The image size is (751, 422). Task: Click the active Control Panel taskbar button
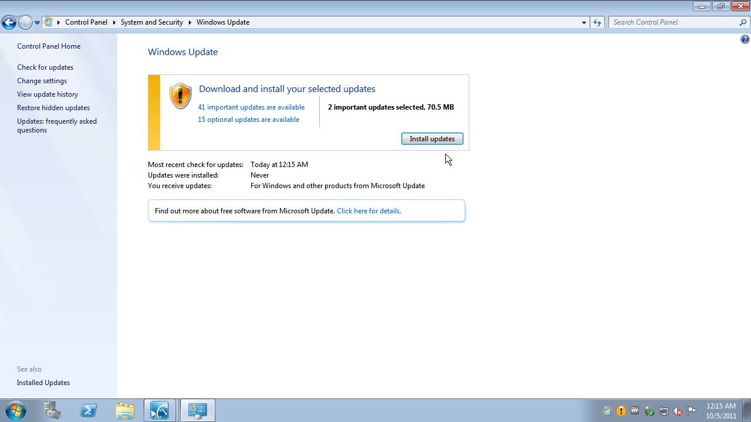(x=197, y=410)
